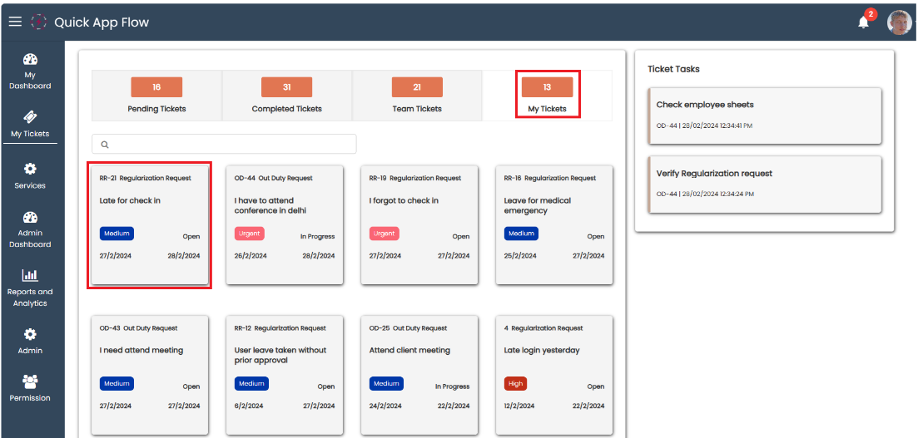Open the Check employee sheets task
The width and height of the screenshot is (918, 438).
(x=764, y=115)
